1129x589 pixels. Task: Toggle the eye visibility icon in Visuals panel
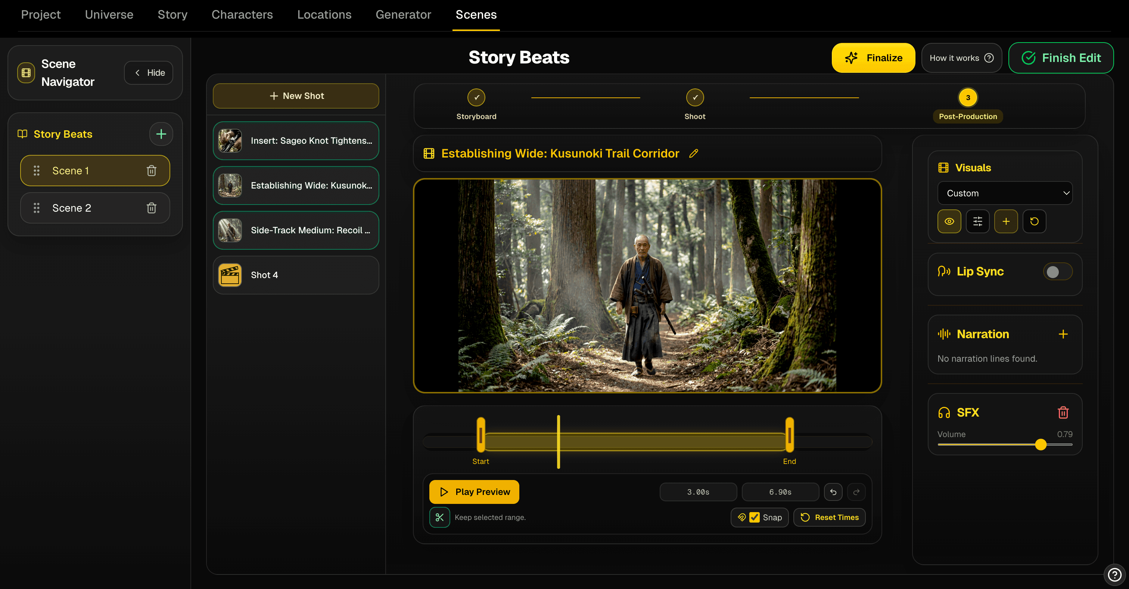pyautogui.click(x=949, y=221)
